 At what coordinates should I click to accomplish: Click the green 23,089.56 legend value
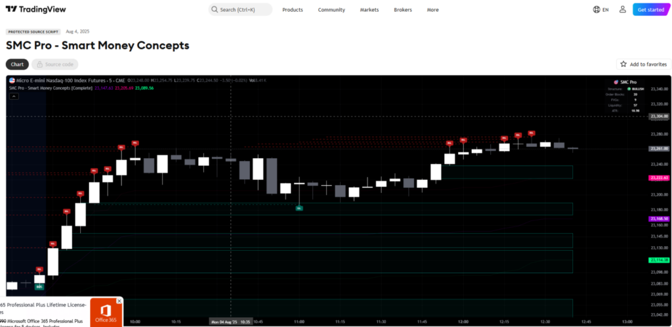click(x=144, y=88)
